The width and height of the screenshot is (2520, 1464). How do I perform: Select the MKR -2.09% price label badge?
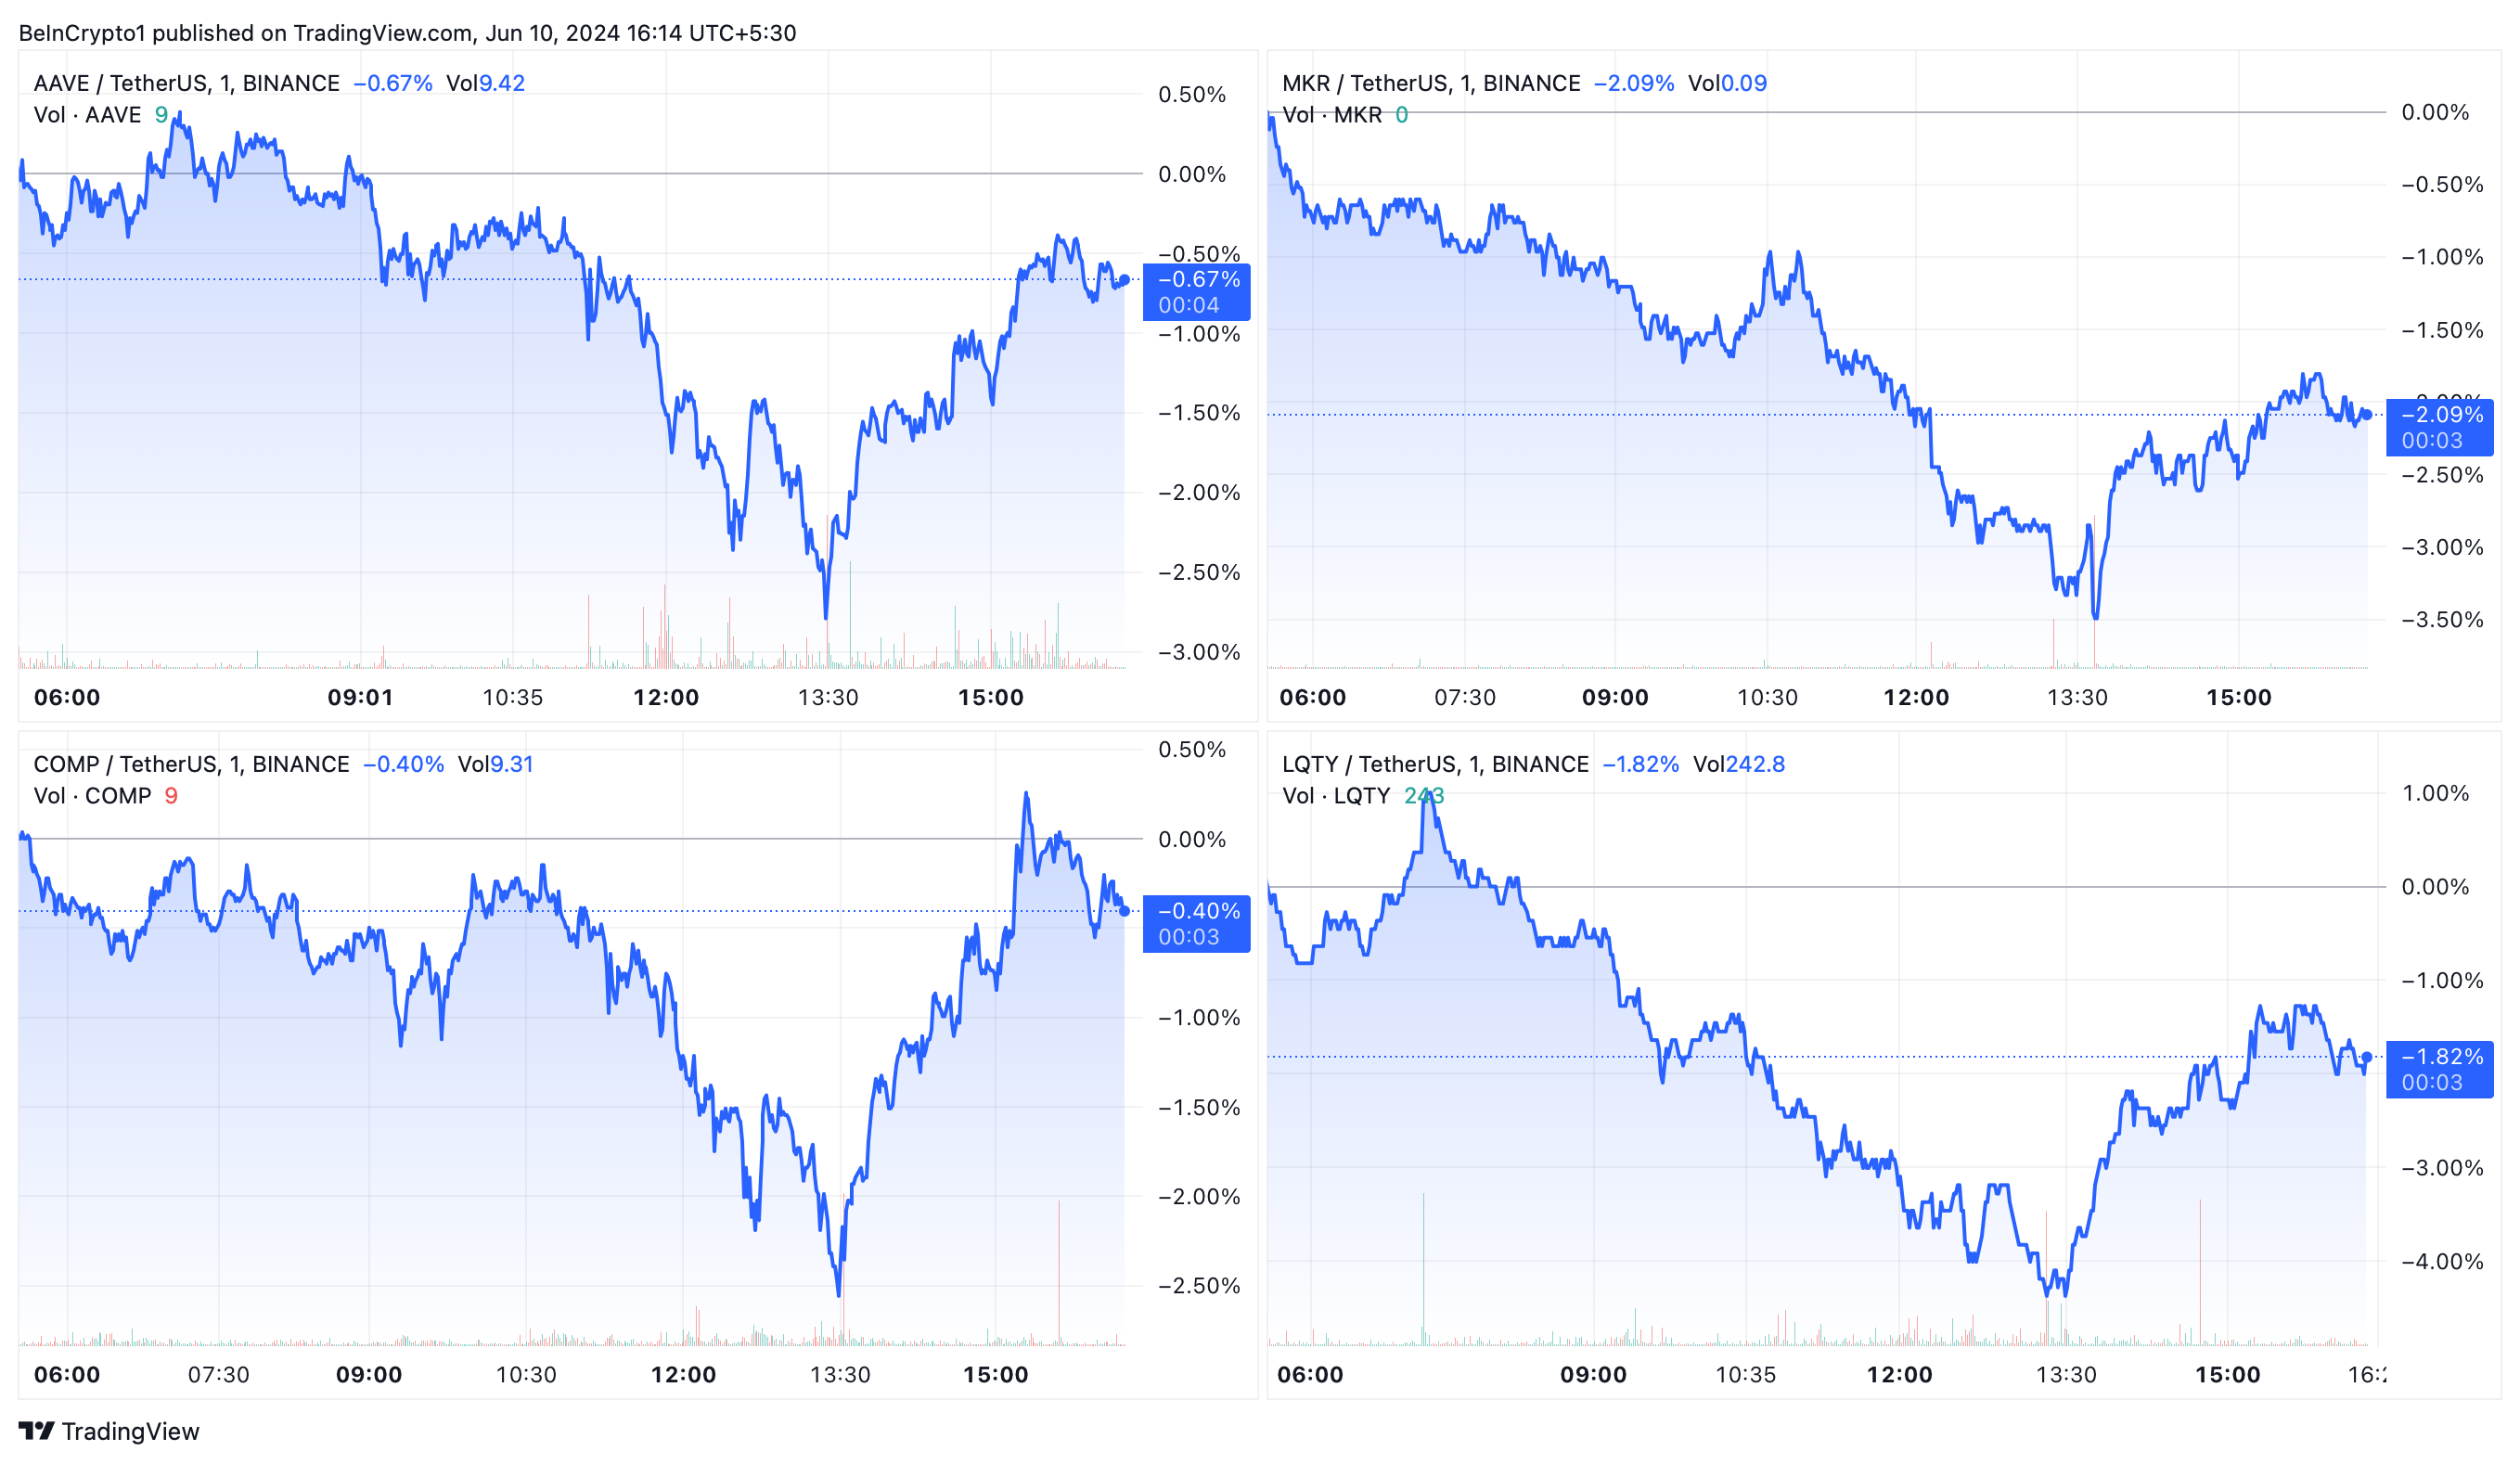[x=2439, y=427]
